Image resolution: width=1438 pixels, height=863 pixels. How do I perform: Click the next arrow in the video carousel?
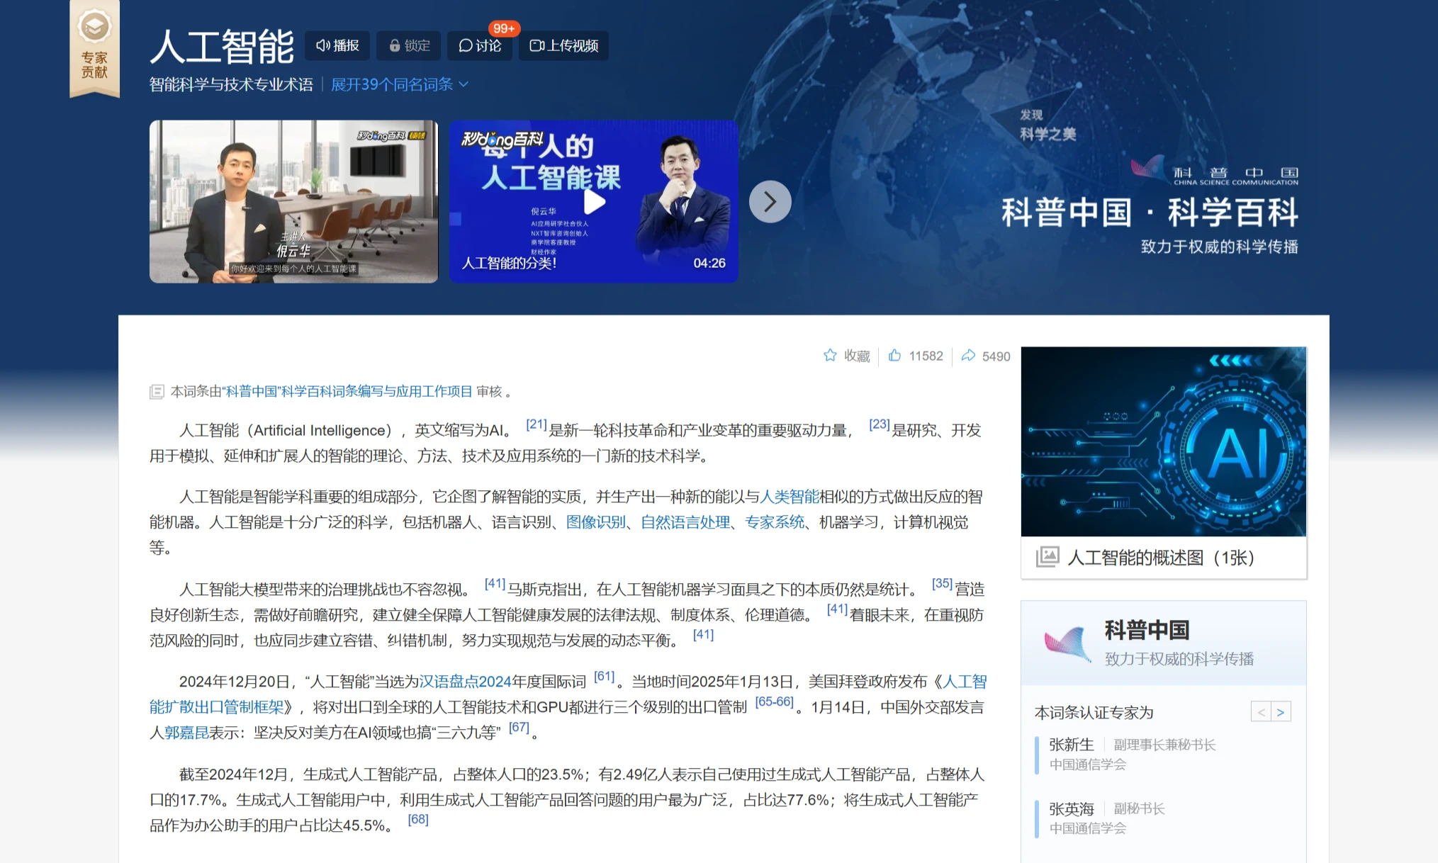tap(770, 201)
